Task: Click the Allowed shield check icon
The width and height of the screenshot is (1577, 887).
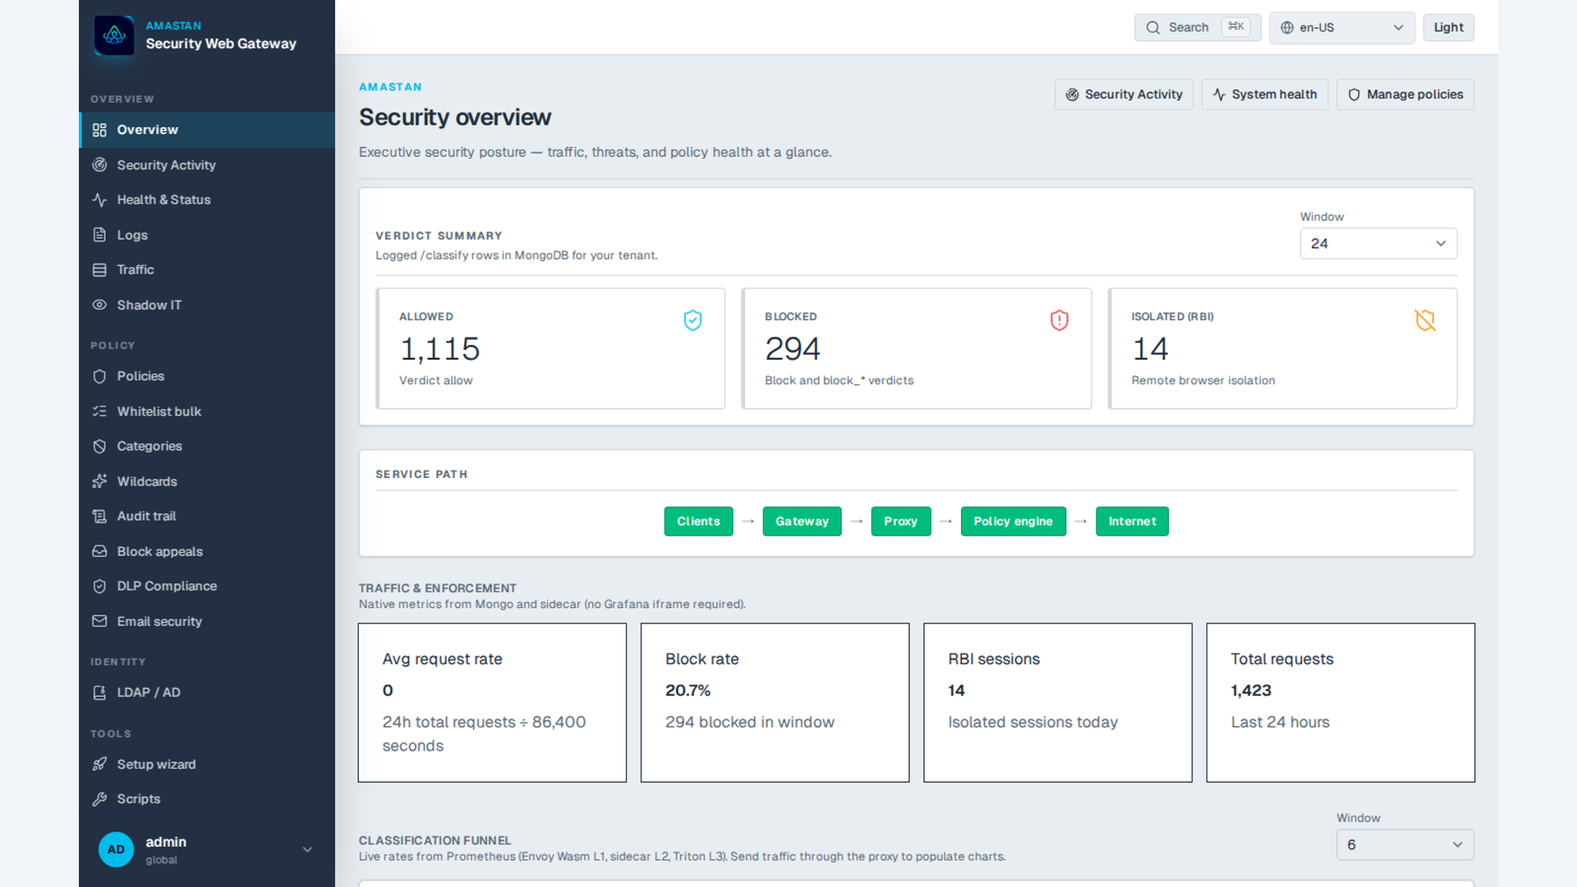Action: pyautogui.click(x=692, y=320)
